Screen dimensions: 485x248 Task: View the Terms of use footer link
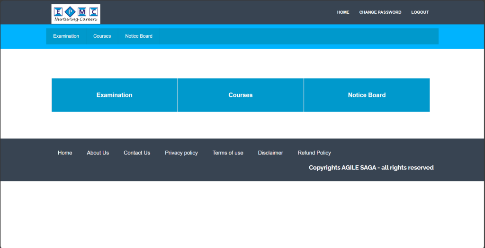pos(228,153)
